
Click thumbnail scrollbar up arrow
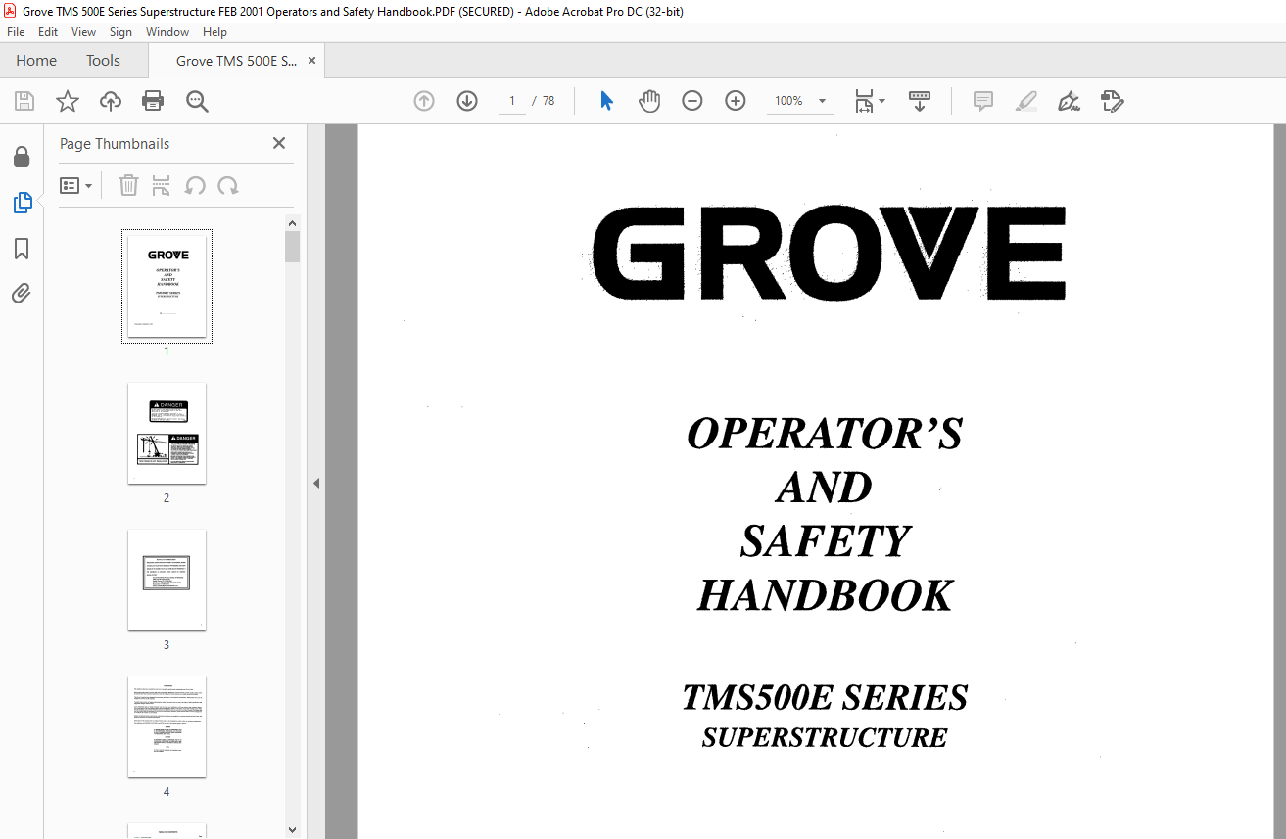click(x=292, y=222)
